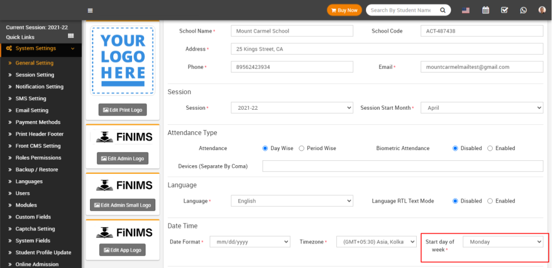Screen dimensions: 552x268
Task: Open the Start day of week dropdown
Action: (503, 242)
